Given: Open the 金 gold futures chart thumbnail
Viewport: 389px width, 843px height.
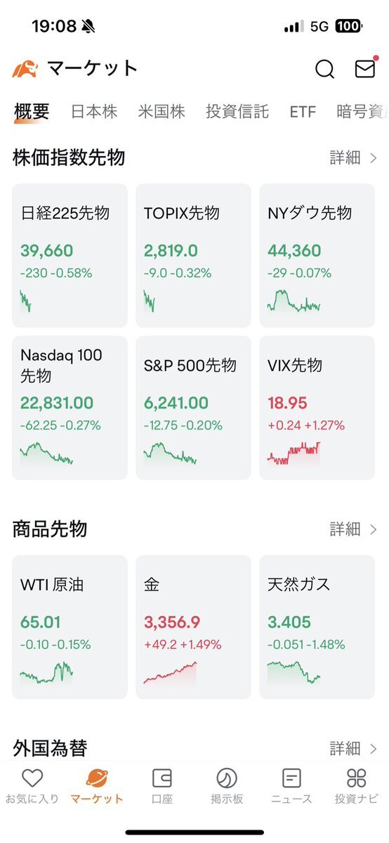Looking at the screenshot, I should click(170, 673).
